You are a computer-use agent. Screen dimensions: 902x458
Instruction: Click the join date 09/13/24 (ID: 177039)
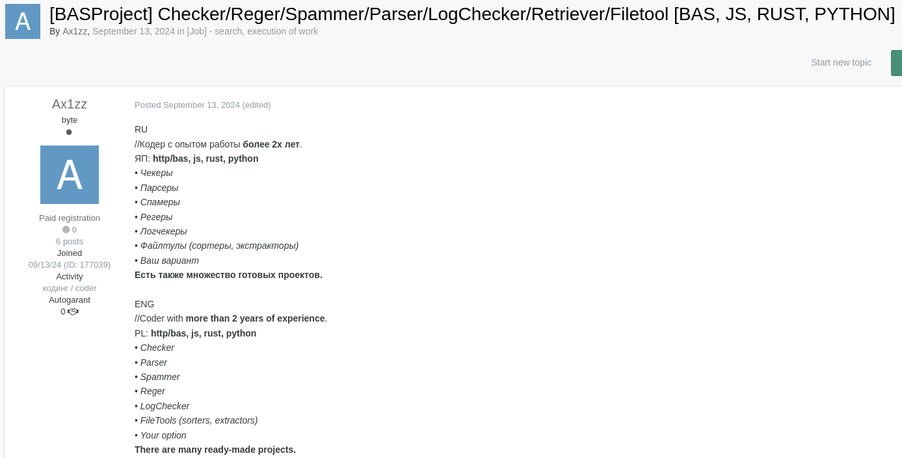[x=70, y=265]
